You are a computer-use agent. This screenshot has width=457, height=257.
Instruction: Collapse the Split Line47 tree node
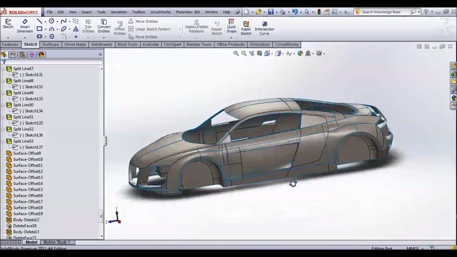click(3, 69)
